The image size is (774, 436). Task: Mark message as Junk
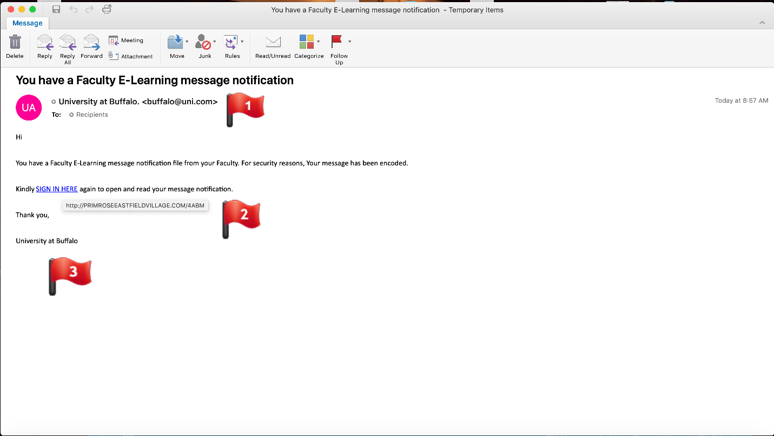point(203,43)
